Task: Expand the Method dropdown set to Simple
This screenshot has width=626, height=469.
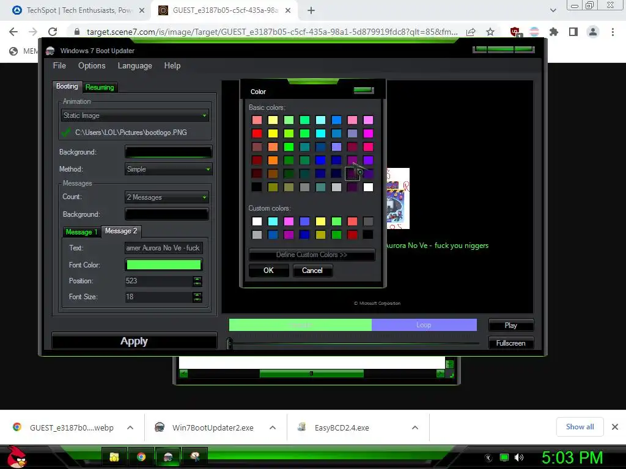Action: (x=168, y=169)
